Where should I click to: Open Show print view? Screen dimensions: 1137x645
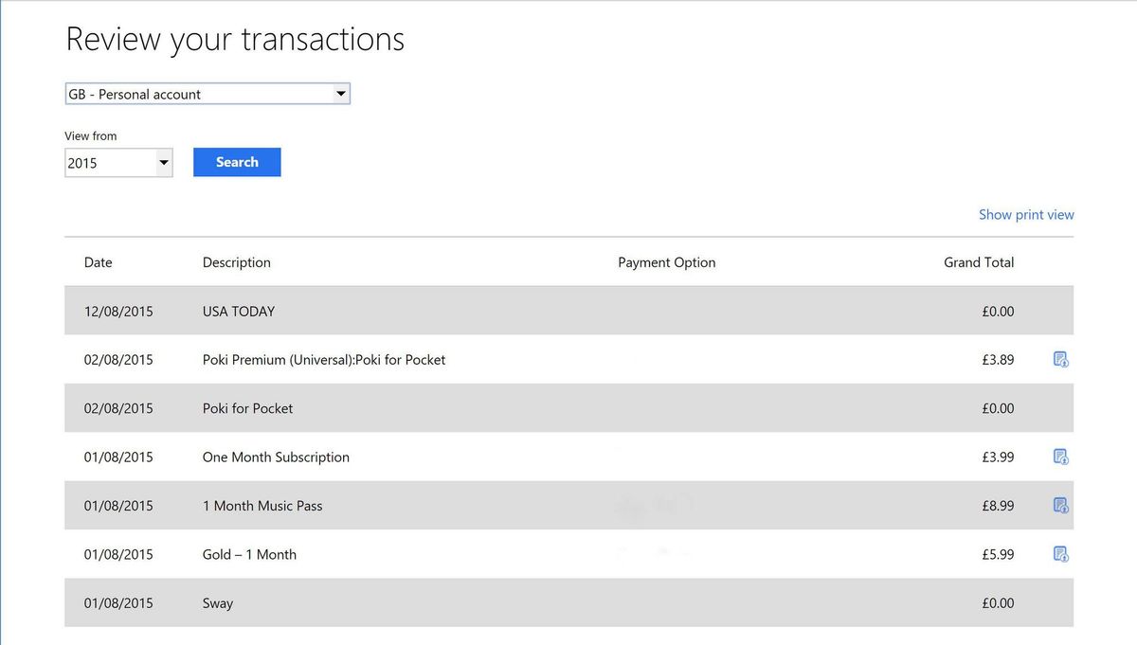pos(1026,214)
